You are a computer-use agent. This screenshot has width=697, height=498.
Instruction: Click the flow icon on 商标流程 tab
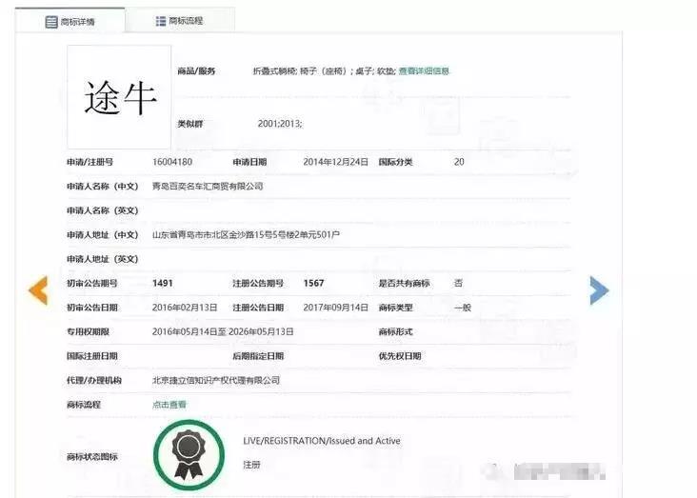click(160, 21)
